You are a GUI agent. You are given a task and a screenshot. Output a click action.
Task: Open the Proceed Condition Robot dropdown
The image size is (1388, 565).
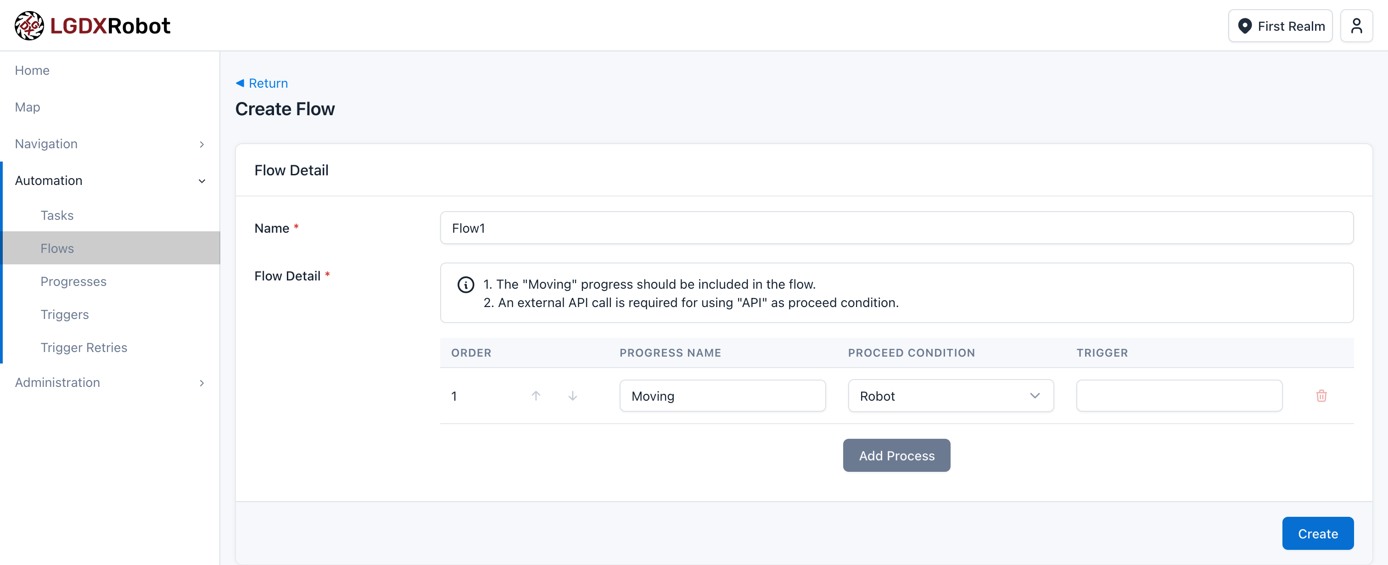(x=951, y=396)
